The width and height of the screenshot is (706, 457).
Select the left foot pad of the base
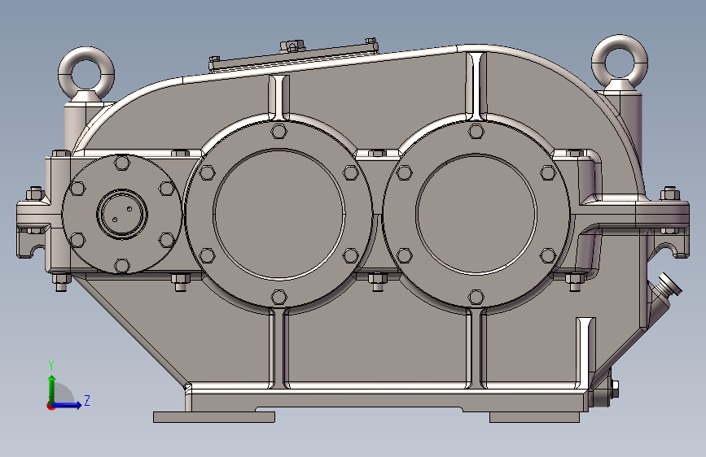pos(214,417)
